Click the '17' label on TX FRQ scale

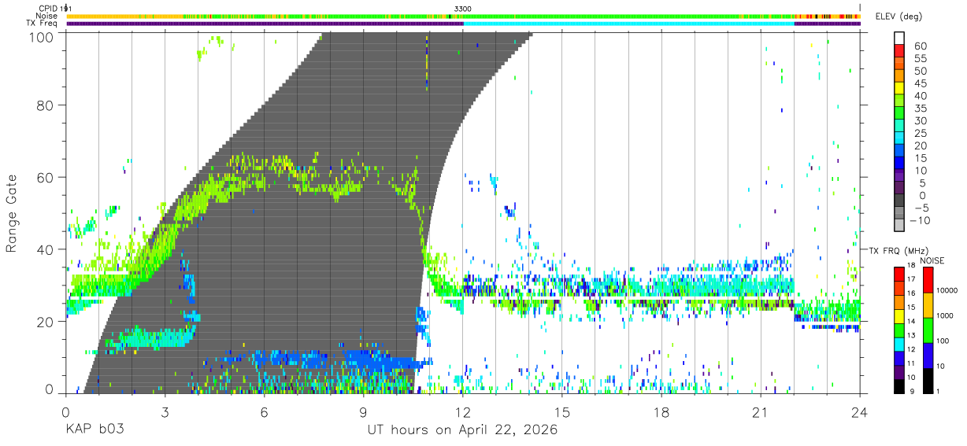(x=910, y=279)
